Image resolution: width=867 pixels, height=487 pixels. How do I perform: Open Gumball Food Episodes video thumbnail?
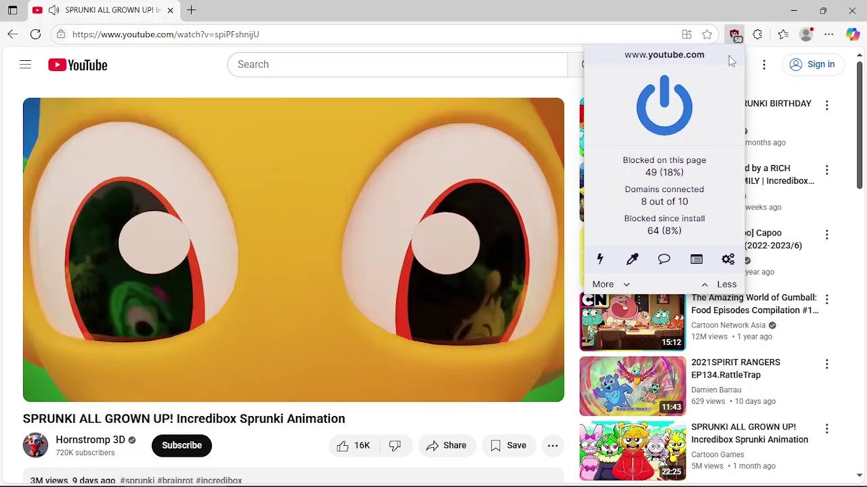coord(633,321)
